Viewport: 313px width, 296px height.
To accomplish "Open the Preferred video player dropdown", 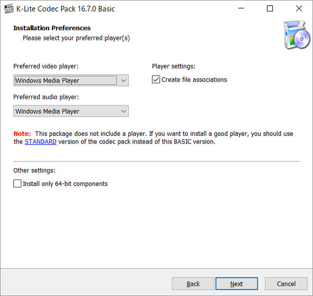I will pos(71,80).
